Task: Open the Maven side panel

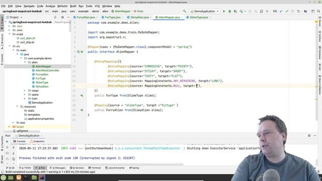Action: coord(320,22)
